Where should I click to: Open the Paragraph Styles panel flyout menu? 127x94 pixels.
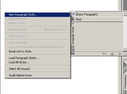[73, 13]
